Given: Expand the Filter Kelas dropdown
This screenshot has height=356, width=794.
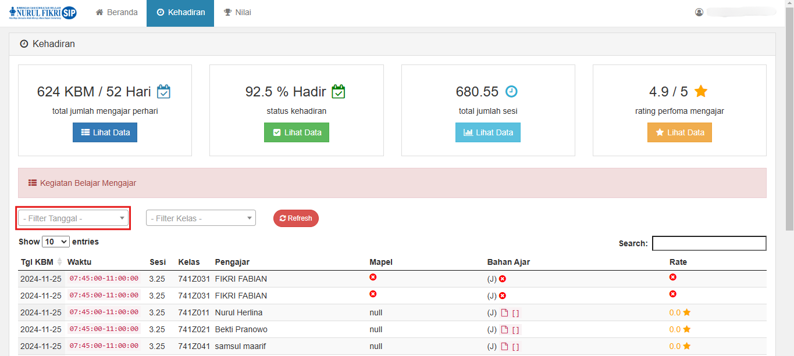Looking at the screenshot, I should click(x=201, y=218).
